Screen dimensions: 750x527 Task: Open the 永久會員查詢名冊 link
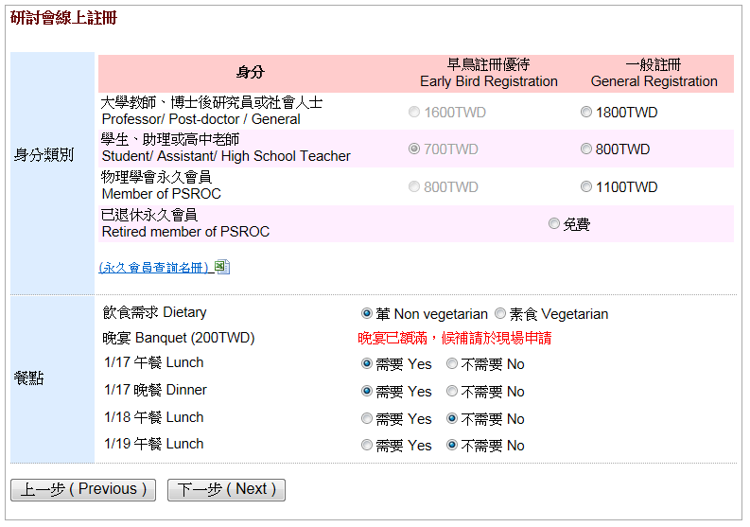click(154, 268)
